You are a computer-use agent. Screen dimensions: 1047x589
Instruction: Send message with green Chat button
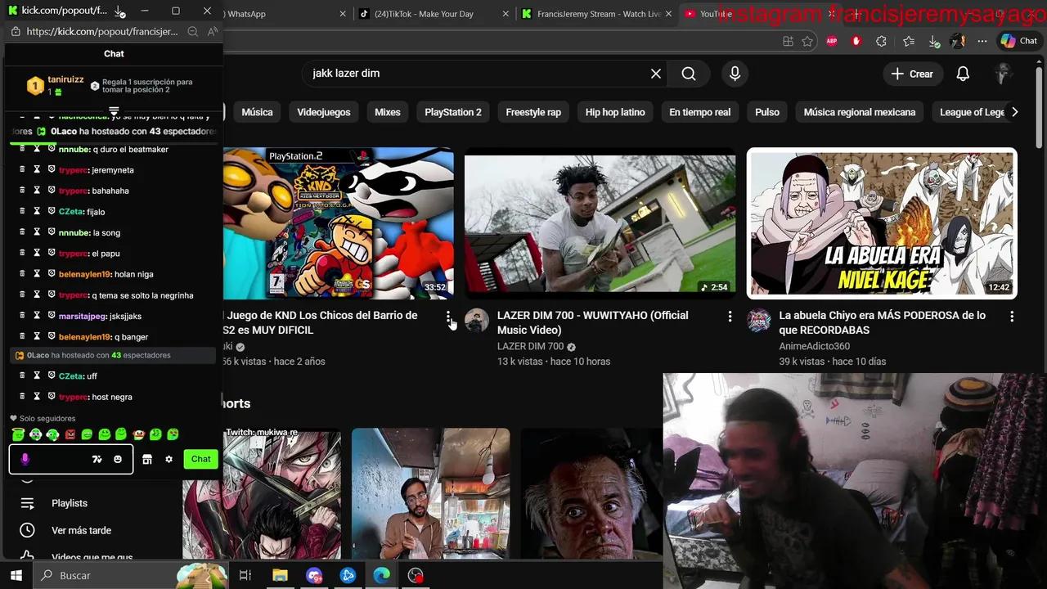(201, 459)
